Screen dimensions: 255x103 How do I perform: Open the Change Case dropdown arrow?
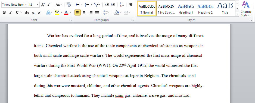tap(61, 5)
